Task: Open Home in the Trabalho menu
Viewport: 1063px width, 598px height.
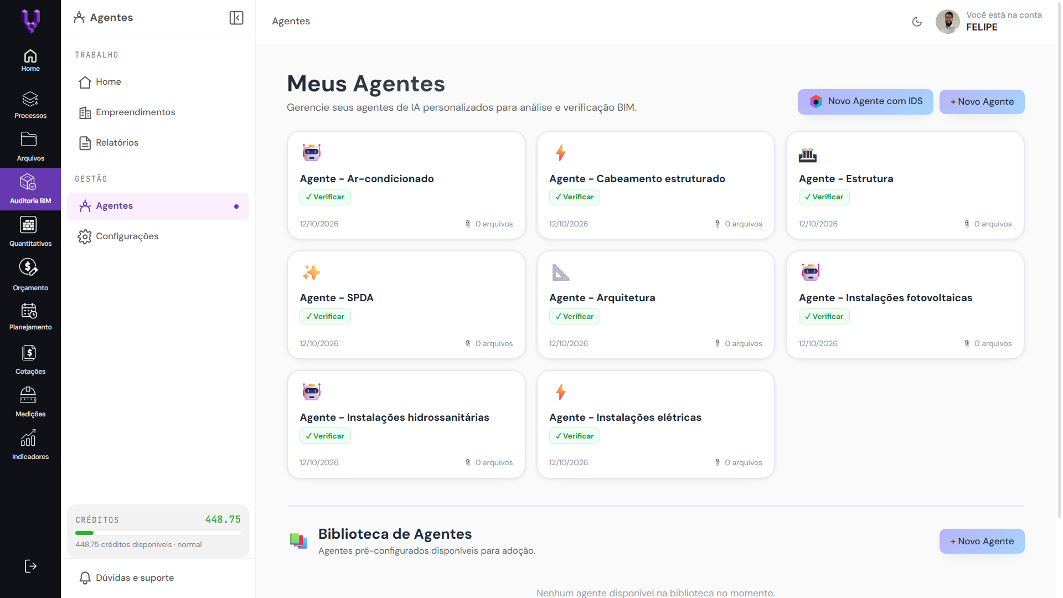Action: (x=158, y=82)
